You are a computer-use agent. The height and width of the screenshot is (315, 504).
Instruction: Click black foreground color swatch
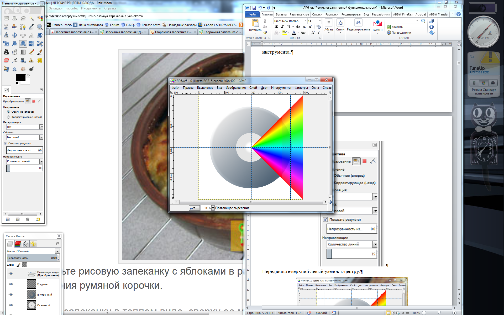coord(21,77)
